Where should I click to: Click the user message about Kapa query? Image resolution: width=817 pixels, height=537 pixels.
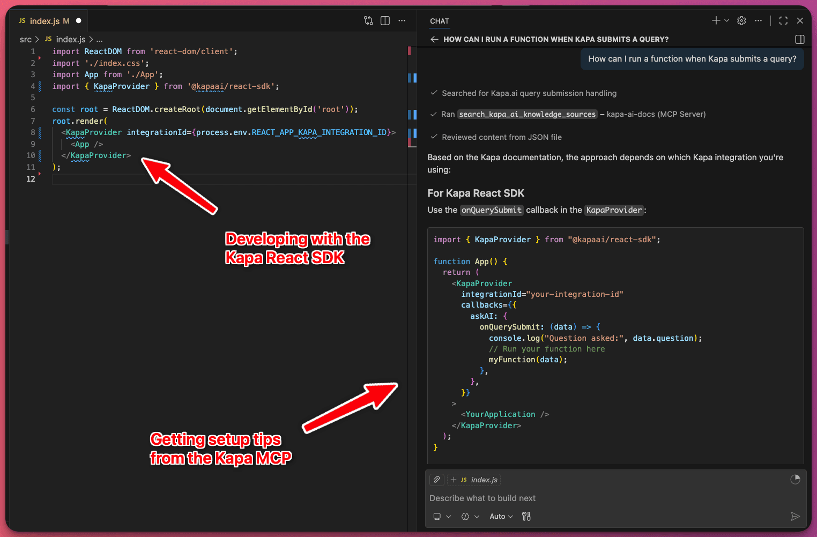(692, 59)
